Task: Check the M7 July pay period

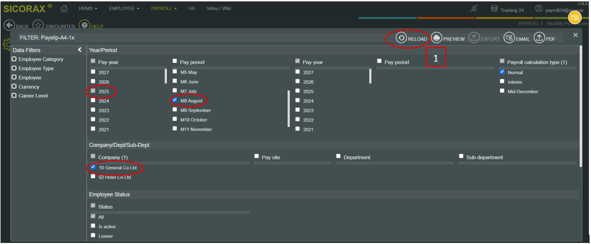Action: point(175,90)
